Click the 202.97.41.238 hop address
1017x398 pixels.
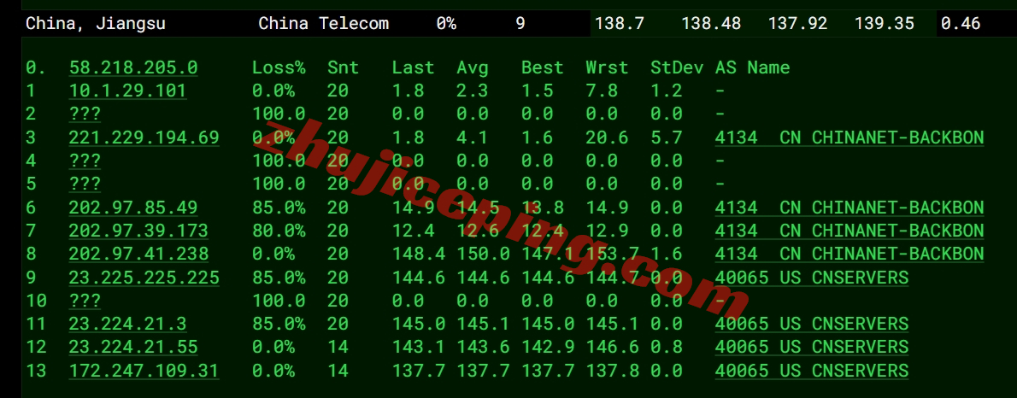(x=138, y=255)
